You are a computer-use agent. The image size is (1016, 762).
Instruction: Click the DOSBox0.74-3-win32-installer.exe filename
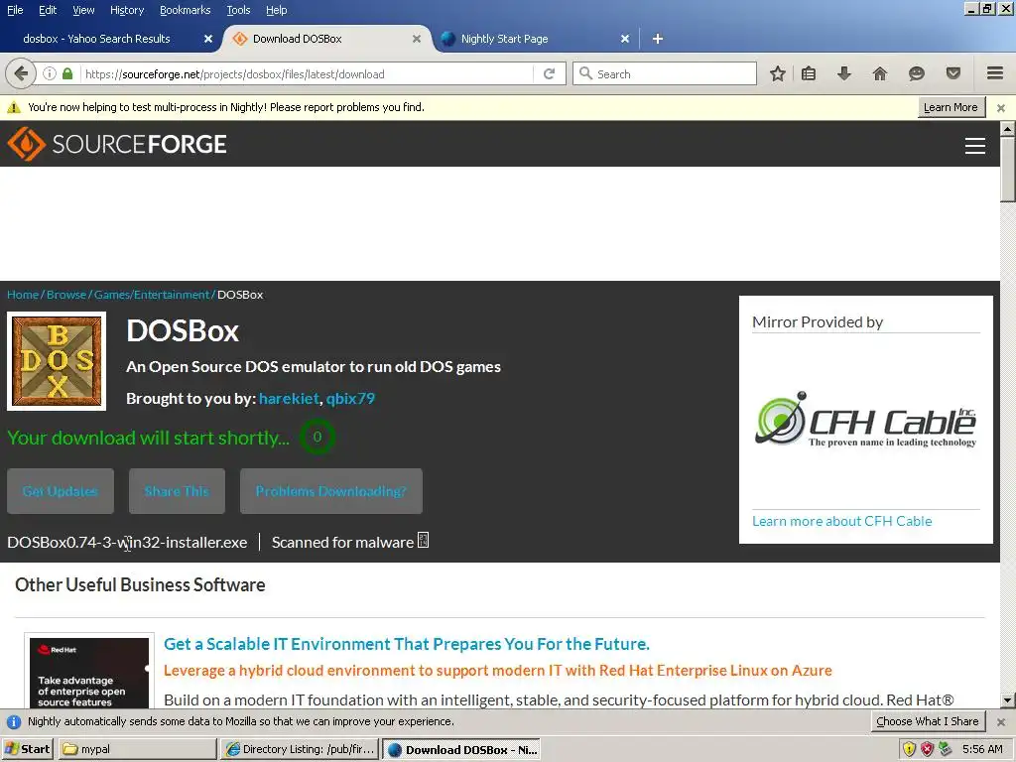[x=127, y=543]
